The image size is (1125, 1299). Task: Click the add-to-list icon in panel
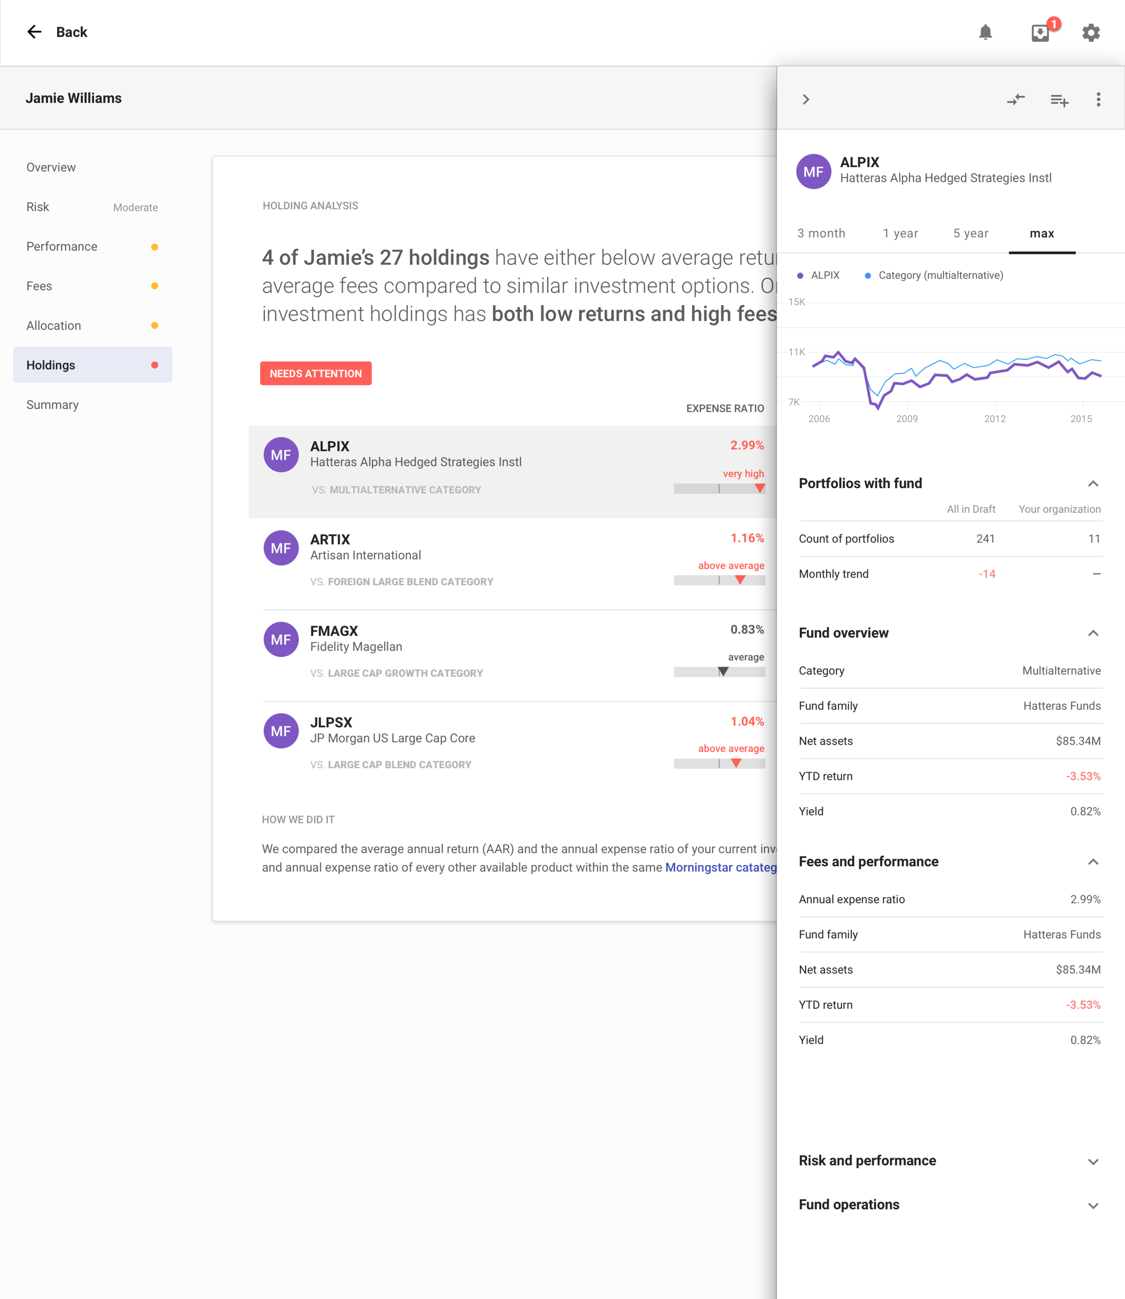click(x=1059, y=100)
